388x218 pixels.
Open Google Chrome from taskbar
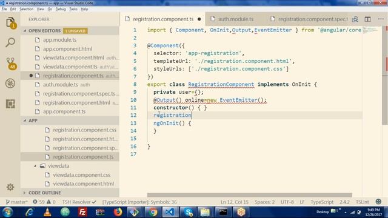point(153,213)
